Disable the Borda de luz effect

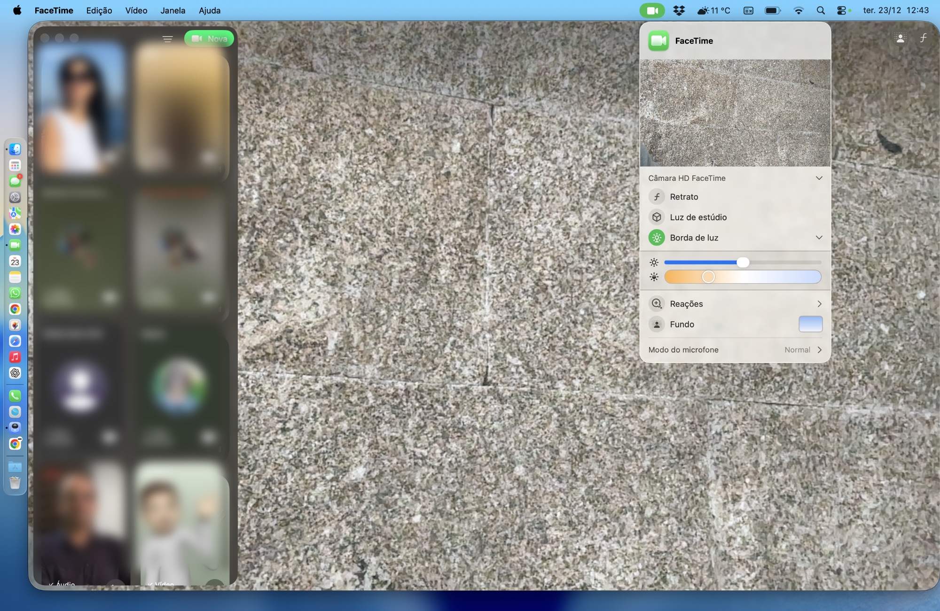(657, 238)
